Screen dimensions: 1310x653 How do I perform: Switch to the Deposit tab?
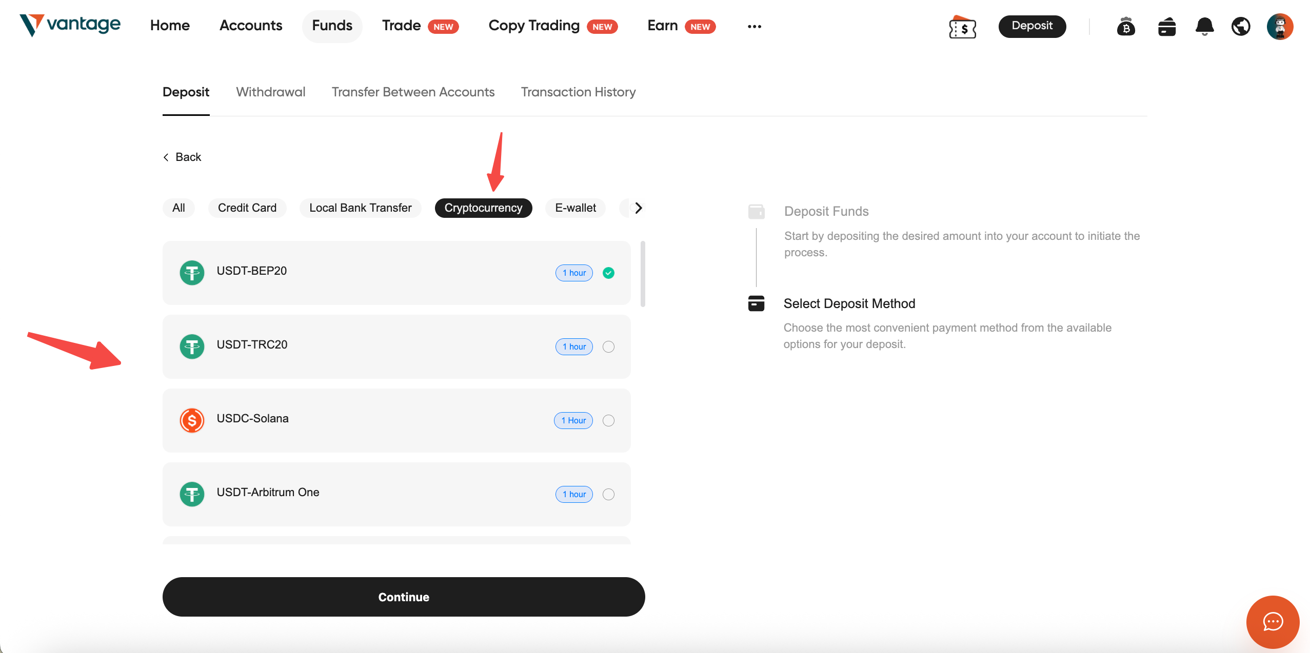click(186, 92)
